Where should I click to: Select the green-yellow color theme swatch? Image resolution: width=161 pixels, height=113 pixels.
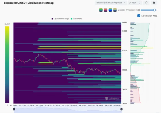point(101,10)
